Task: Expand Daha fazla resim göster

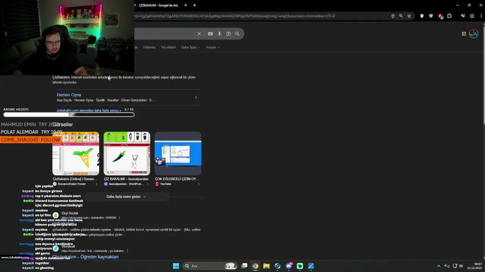Action: pyautogui.click(x=126, y=196)
